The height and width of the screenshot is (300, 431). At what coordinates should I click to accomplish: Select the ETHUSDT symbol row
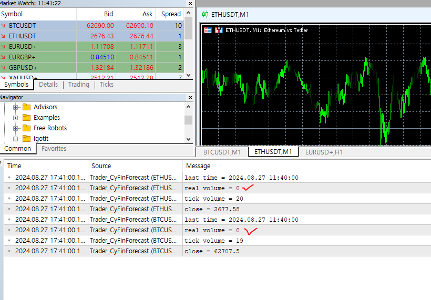pyautogui.click(x=92, y=36)
